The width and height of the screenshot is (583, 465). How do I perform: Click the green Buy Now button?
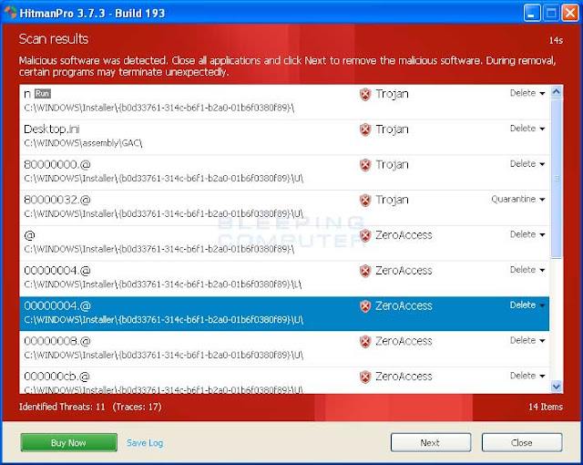[69, 442]
